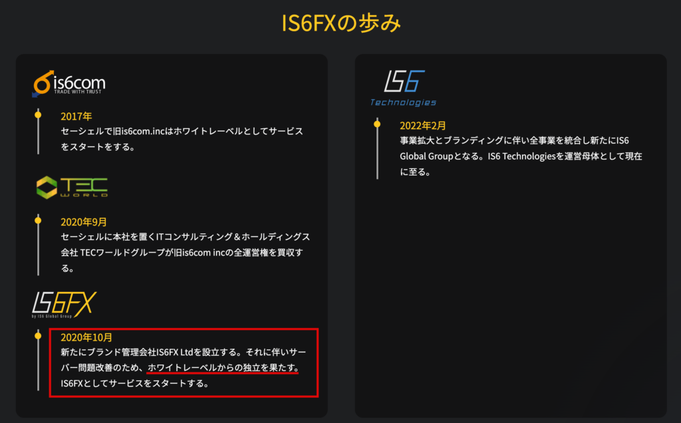Select the timeline dot beside 2020年9月
Screen dimensions: 681x423
[38, 221]
